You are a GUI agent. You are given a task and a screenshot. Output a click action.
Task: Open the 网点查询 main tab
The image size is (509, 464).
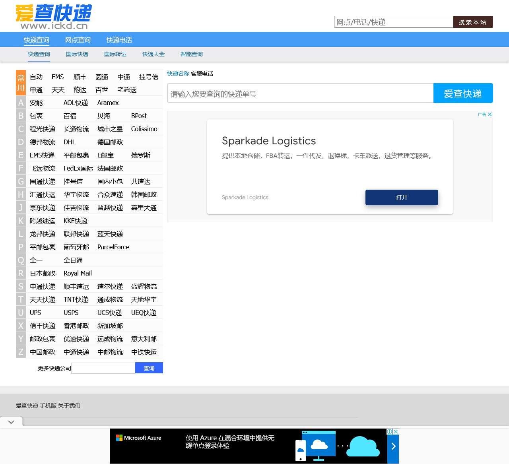(x=78, y=40)
